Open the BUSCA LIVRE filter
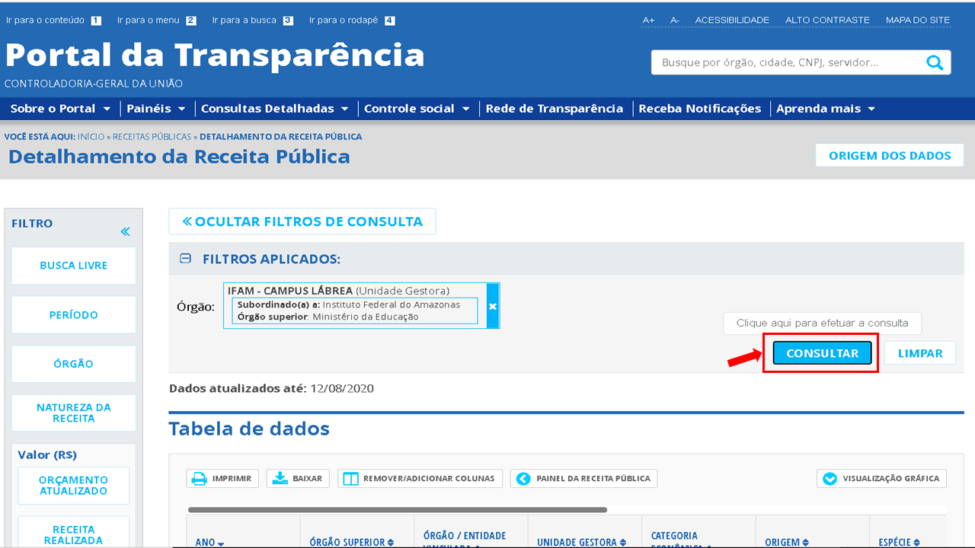975x548 pixels. coord(74,266)
